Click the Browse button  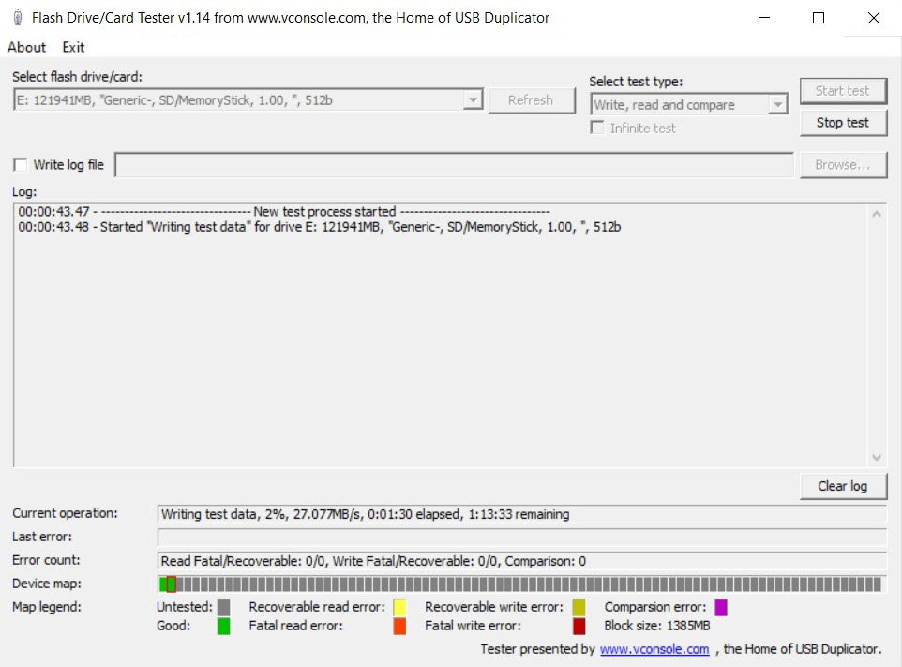(x=843, y=165)
